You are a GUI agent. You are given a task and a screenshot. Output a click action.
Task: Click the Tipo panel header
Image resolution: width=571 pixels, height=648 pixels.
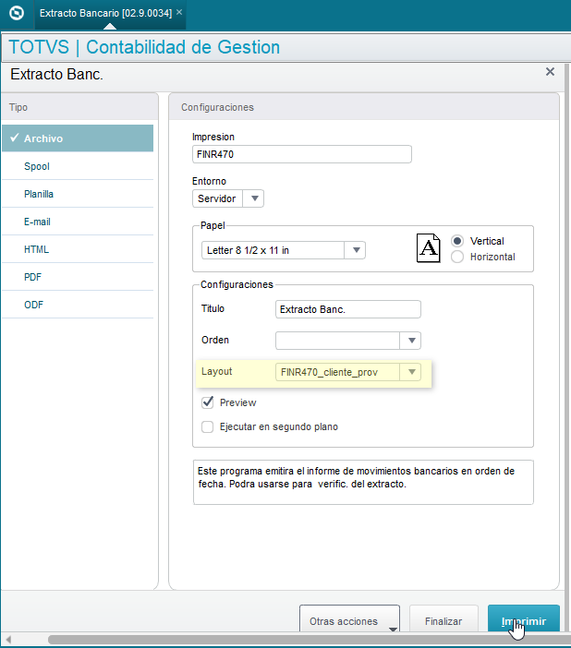point(79,107)
